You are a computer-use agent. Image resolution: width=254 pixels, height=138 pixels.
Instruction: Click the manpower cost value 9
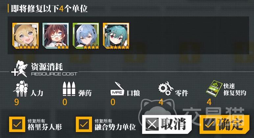16,102
